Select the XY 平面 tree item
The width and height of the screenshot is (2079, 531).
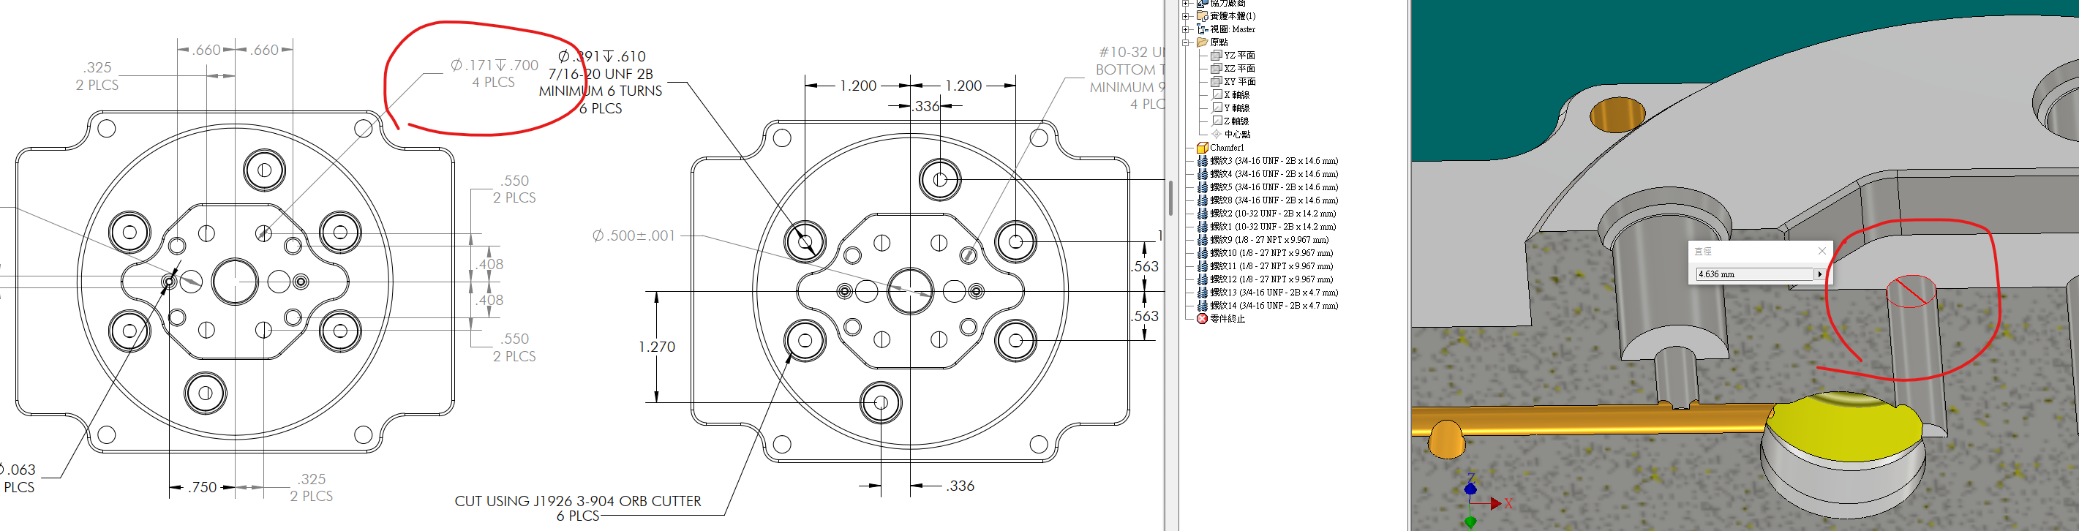[1239, 81]
